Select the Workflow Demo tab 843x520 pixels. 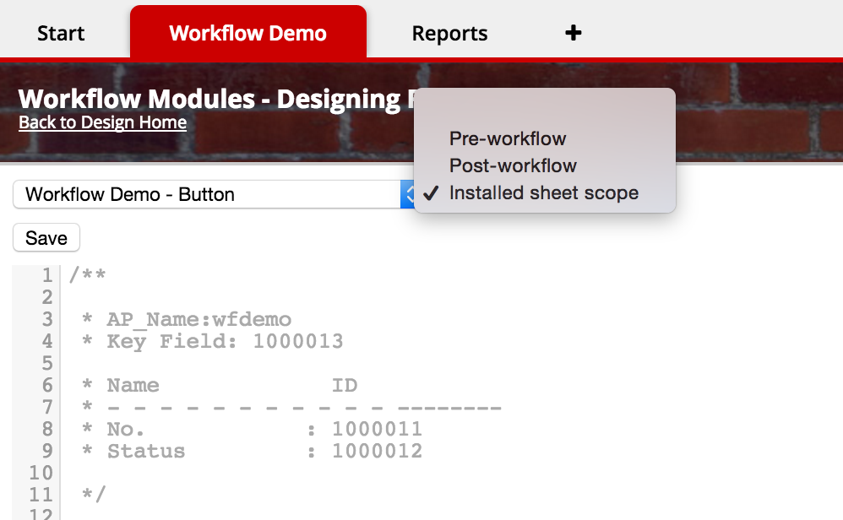[247, 33]
